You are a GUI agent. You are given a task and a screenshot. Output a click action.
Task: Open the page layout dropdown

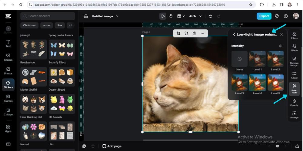coord(181,16)
